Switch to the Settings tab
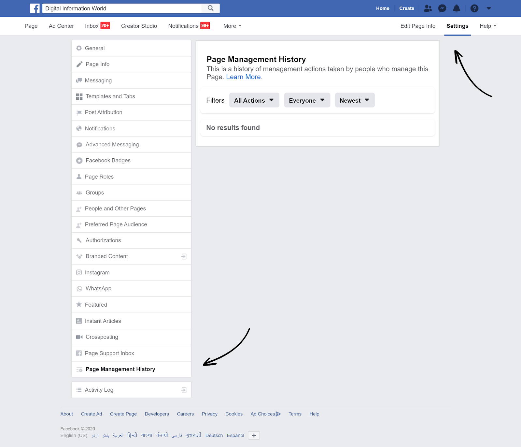The width and height of the screenshot is (521, 447). 457,26
